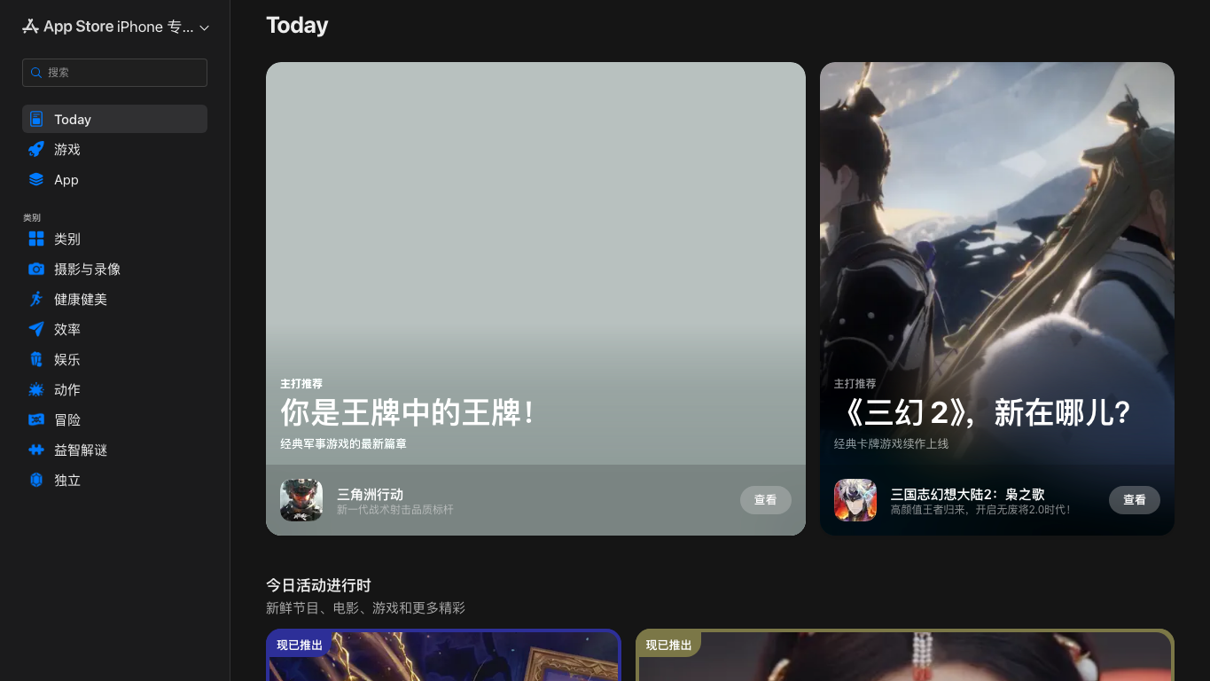
Task: Open the 娱乐 category
Action: click(x=114, y=359)
